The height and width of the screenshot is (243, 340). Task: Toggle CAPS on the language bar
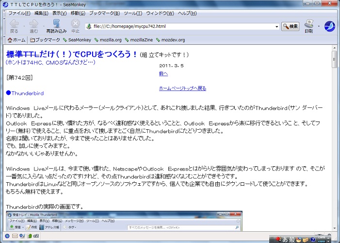(322, 238)
